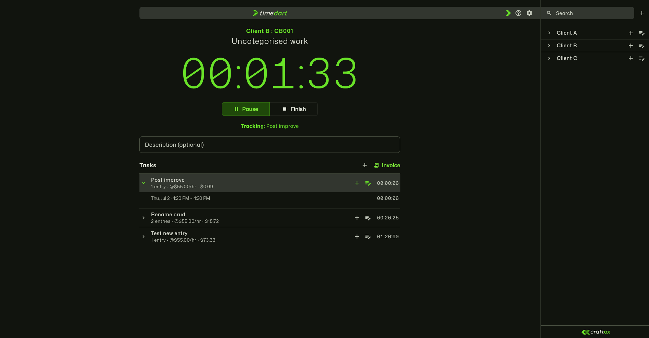Edit Client B details
Viewport: 649px width, 338px height.
point(641,46)
